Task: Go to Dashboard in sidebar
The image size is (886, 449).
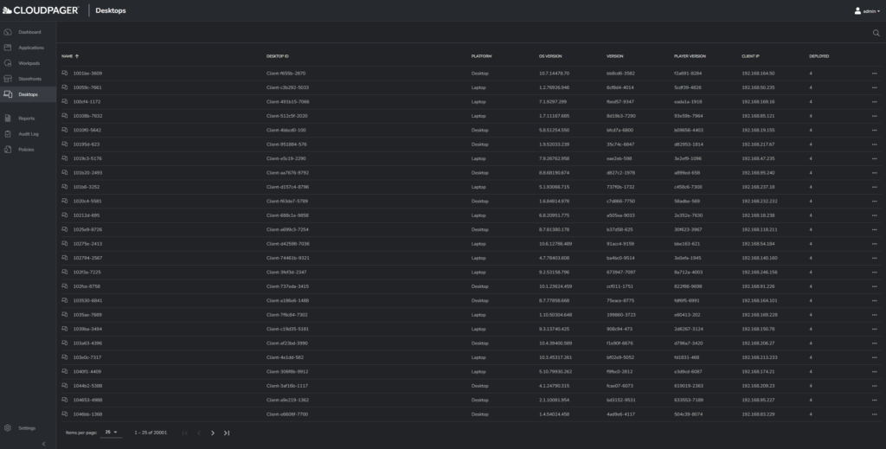Action: point(28,32)
